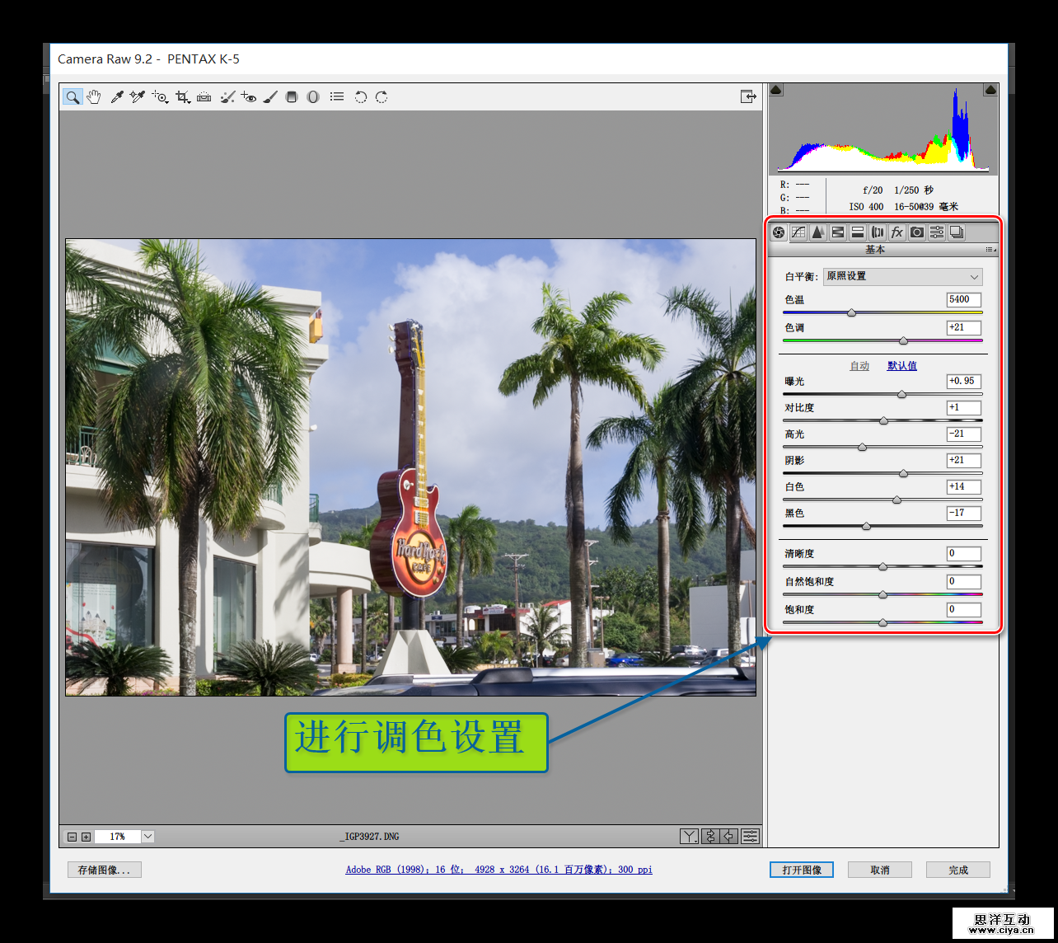Screen dimensions: 1058x943
Task: Select the White Balance eyedropper tool
Action: coord(117,97)
